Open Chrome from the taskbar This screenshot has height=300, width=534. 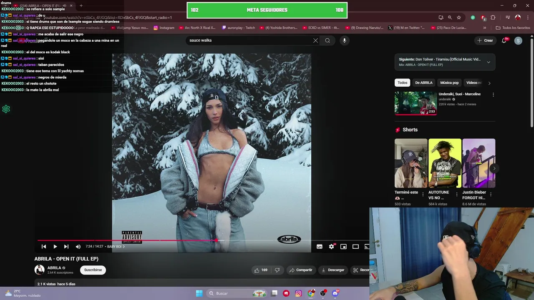[311, 293]
